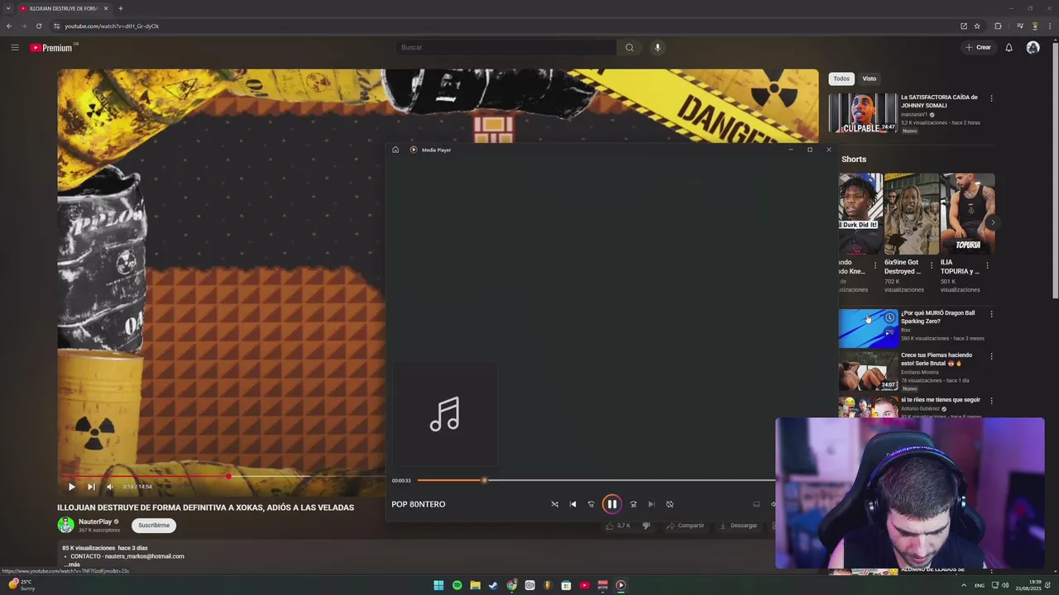1059x595 pixels.
Task: Open Media Player home icon
Action: tap(395, 150)
